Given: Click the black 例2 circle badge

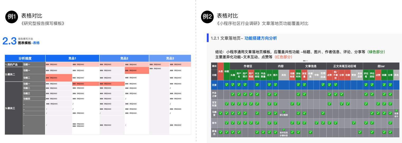Looking at the screenshot, I should pos(207,17).
